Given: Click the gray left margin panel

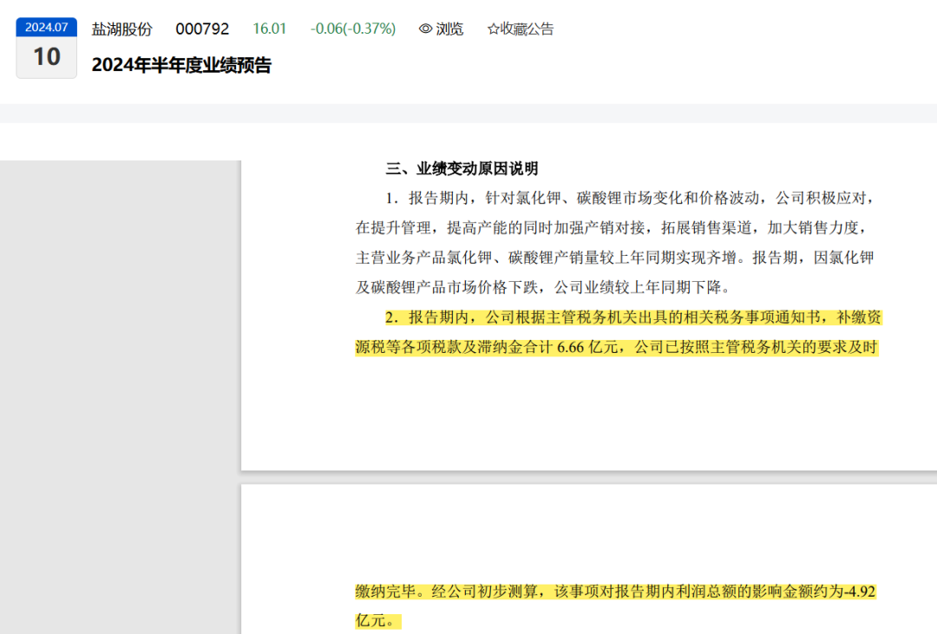Looking at the screenshot, I should 120,390.
